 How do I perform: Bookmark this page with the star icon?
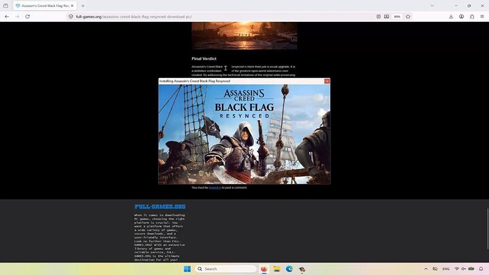point(408,16)
